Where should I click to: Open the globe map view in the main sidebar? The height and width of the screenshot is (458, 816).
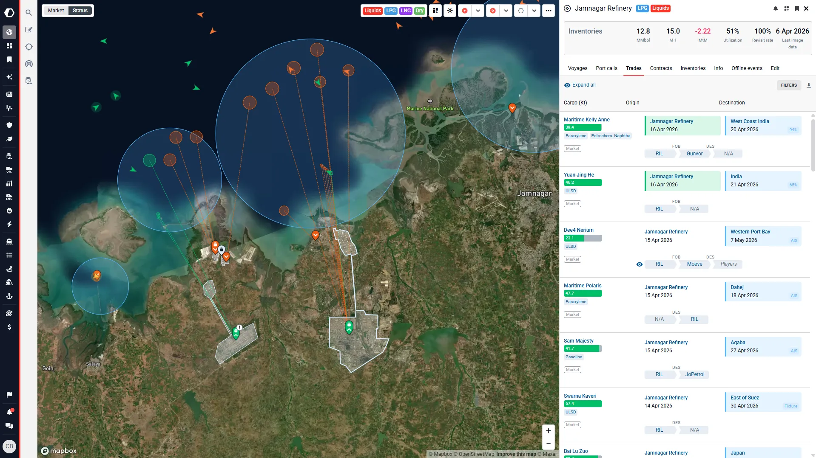[9, 32]
